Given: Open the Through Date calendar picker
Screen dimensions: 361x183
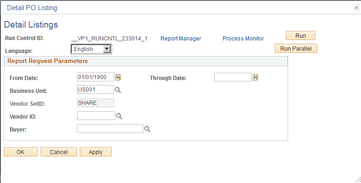Looking at the screenshot, I should tap(255, 77).
